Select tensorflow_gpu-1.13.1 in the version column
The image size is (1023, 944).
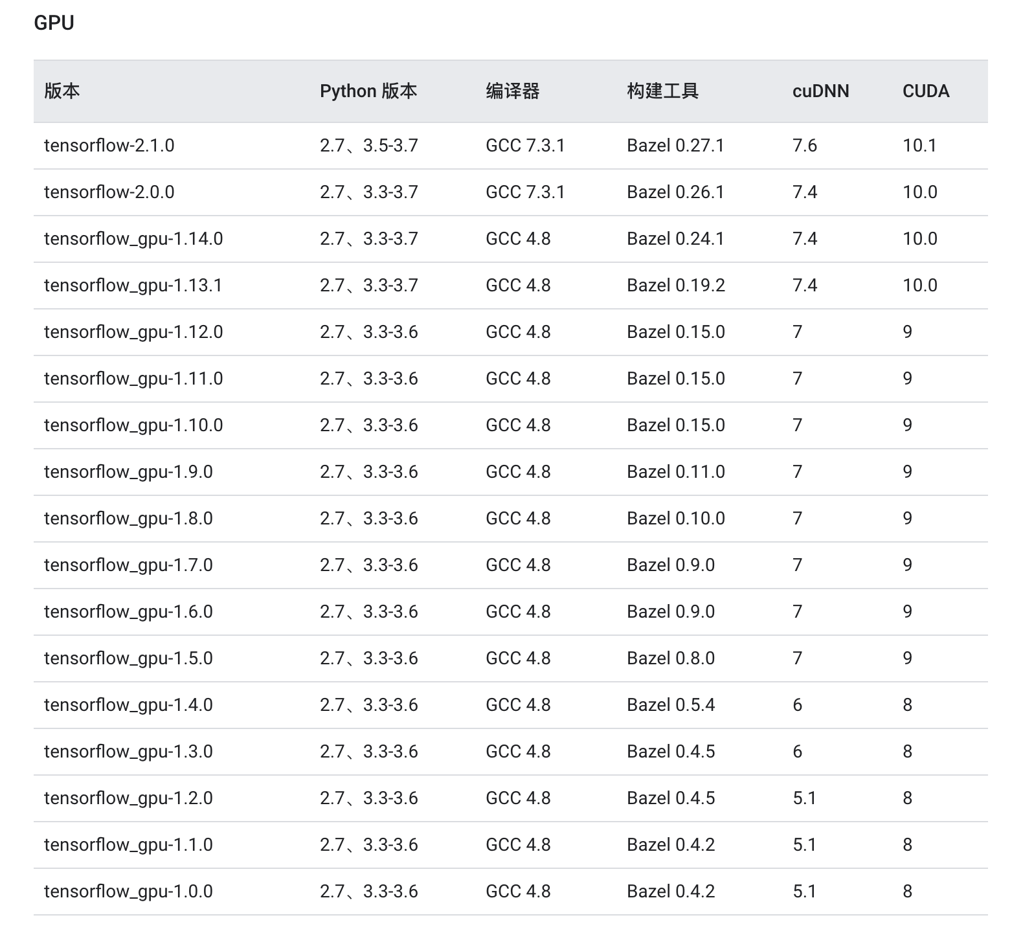click(x=133, y=286)
